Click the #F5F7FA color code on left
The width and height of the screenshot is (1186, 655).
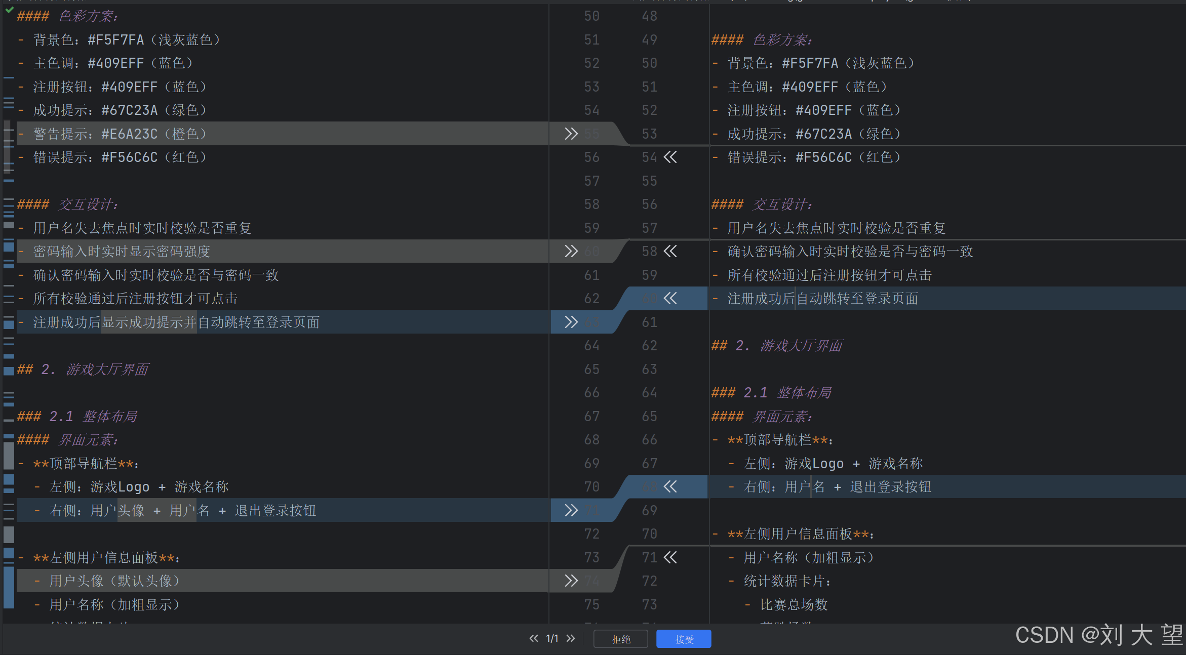pos(115,39)
